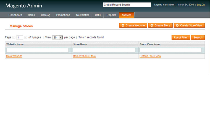Open the Reports menu

coord(111,15)
